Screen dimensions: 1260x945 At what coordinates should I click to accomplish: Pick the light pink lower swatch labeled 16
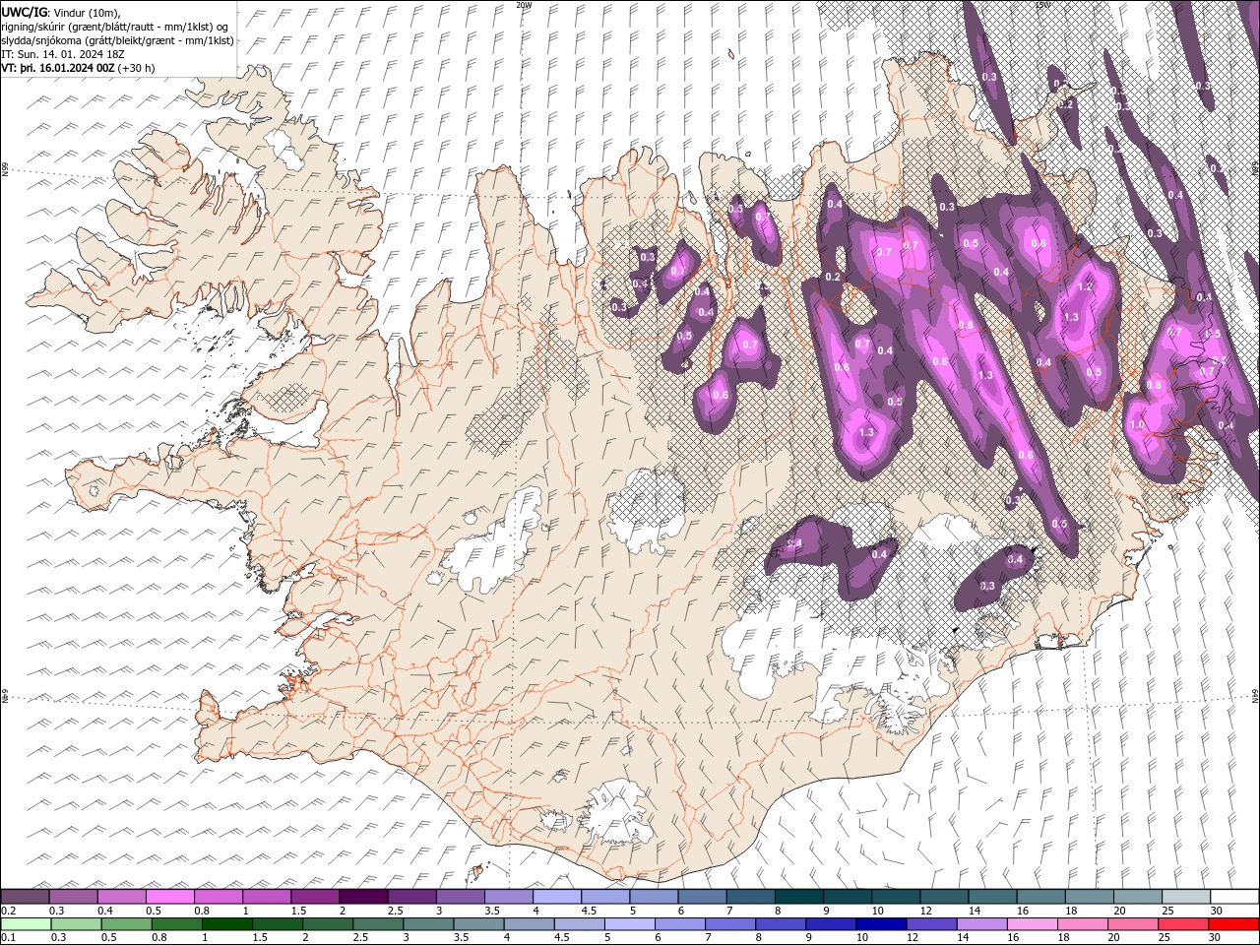coord(1034,924)
